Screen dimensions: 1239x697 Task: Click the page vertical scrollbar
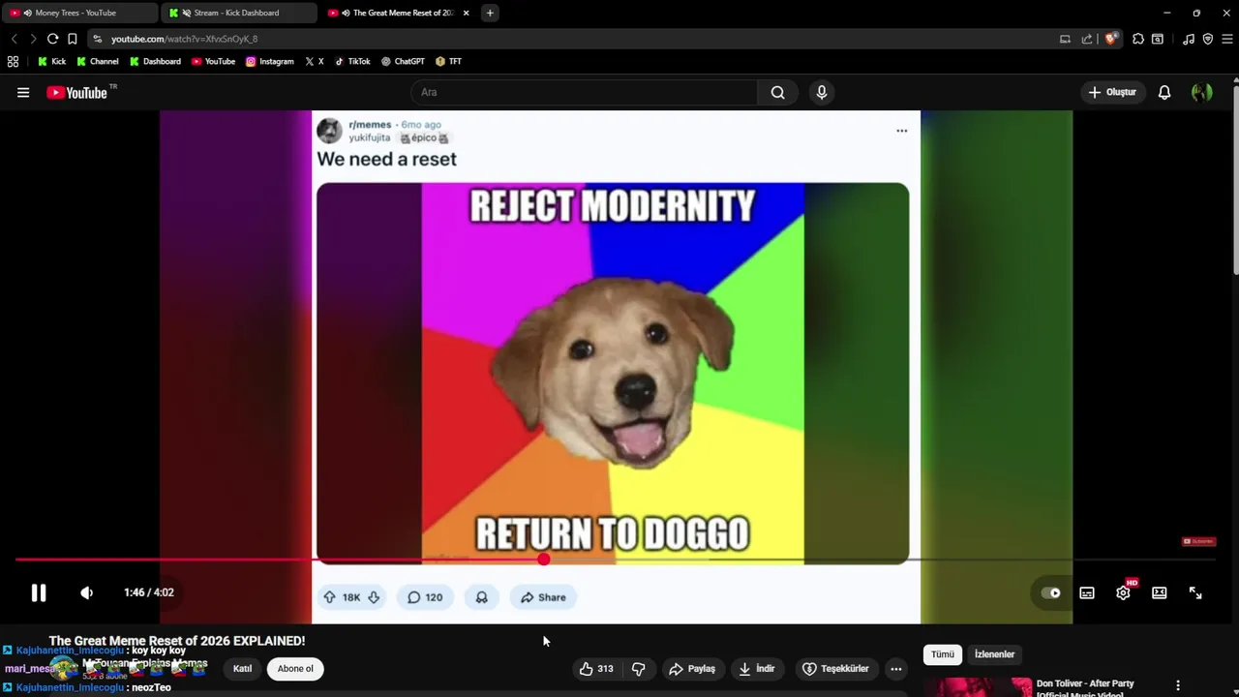1234,179
